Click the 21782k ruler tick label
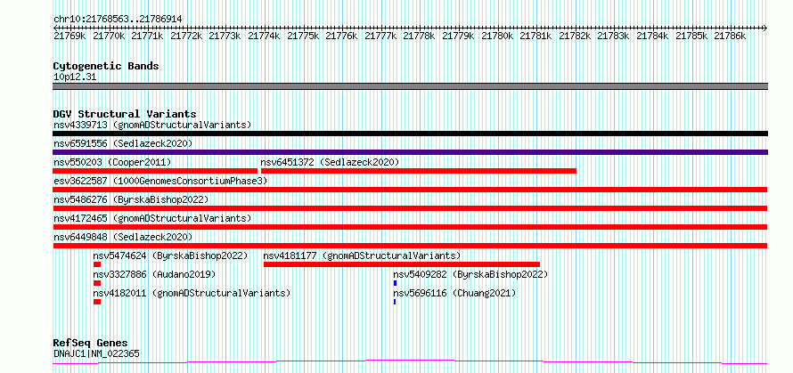793x373 pixels. click(575, 36)
